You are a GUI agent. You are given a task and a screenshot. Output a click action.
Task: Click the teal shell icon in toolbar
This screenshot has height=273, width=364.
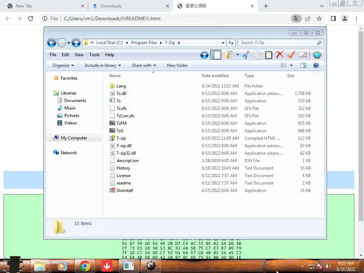click(x=317, y=55)
